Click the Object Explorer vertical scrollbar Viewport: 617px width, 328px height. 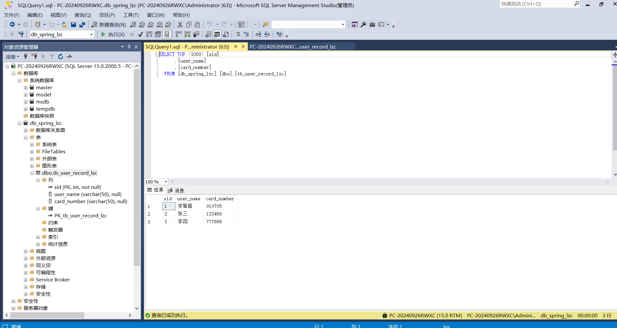137,167
